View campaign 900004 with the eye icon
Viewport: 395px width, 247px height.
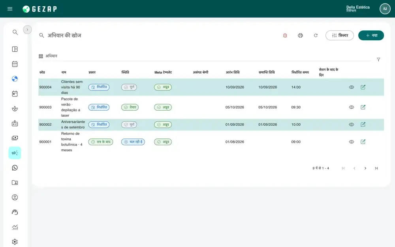click(x=352, y=87)
